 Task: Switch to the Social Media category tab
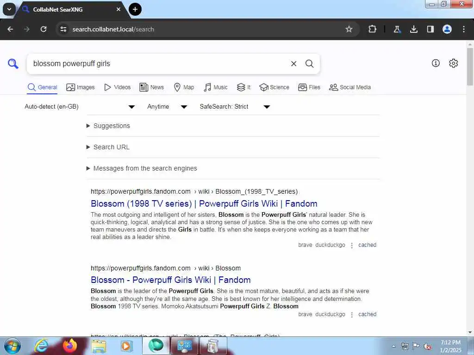[350, 87]
